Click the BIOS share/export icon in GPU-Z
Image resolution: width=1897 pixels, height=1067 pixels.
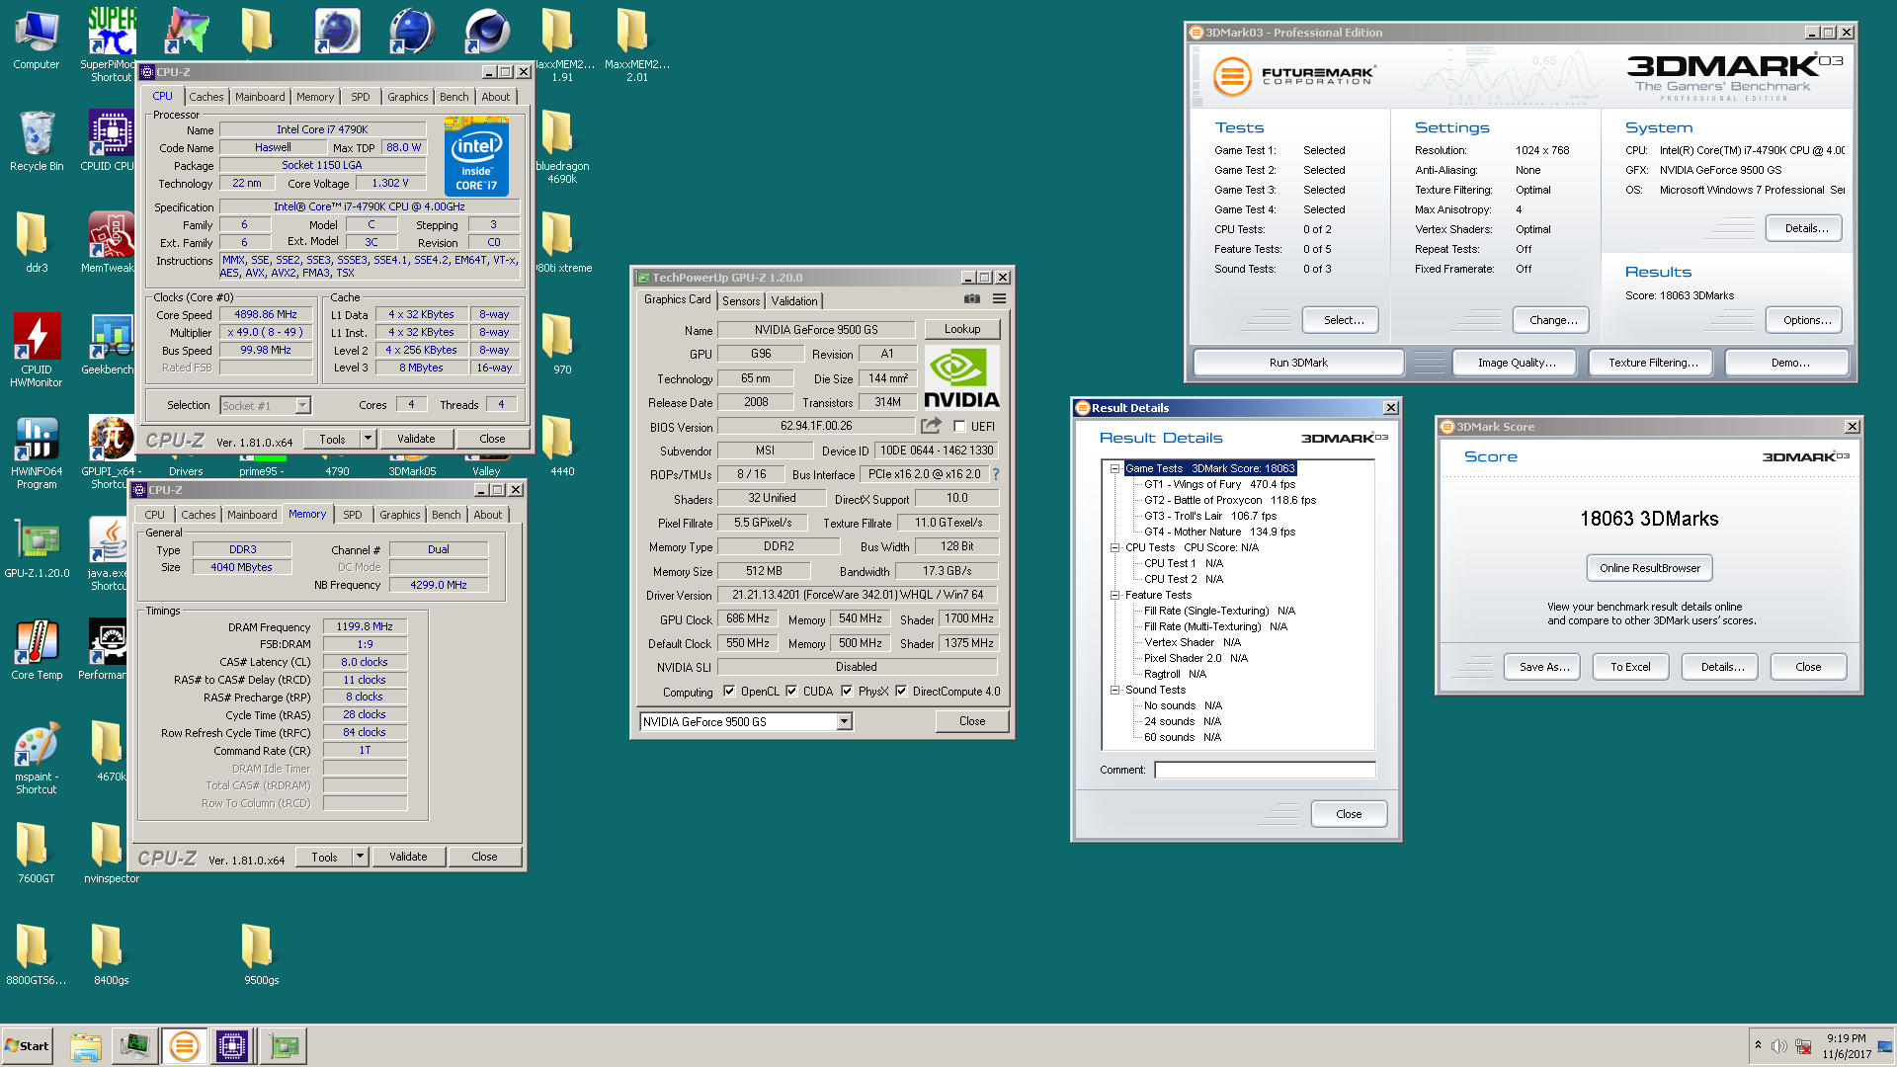click(x=932, y=426)
